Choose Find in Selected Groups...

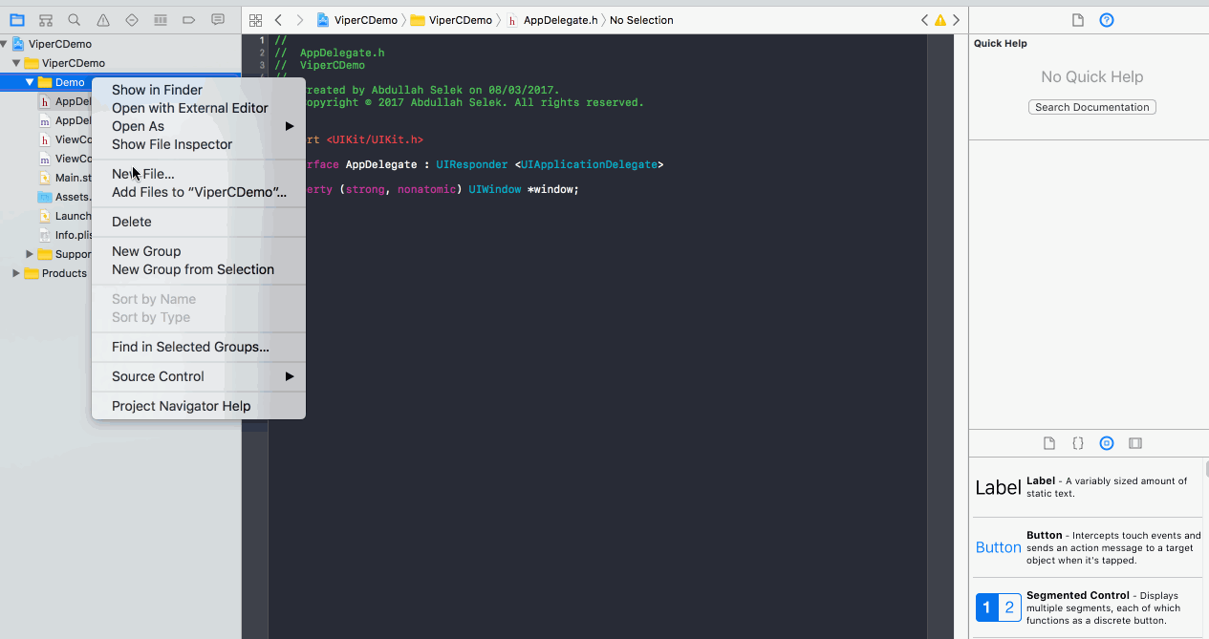tap(198, 347)
